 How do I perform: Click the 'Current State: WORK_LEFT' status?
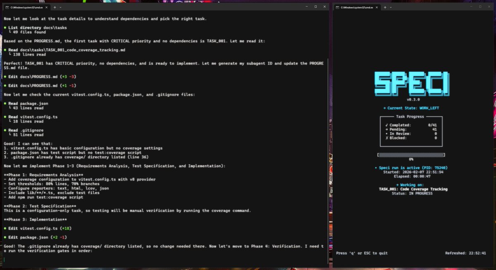coord(411,108)
